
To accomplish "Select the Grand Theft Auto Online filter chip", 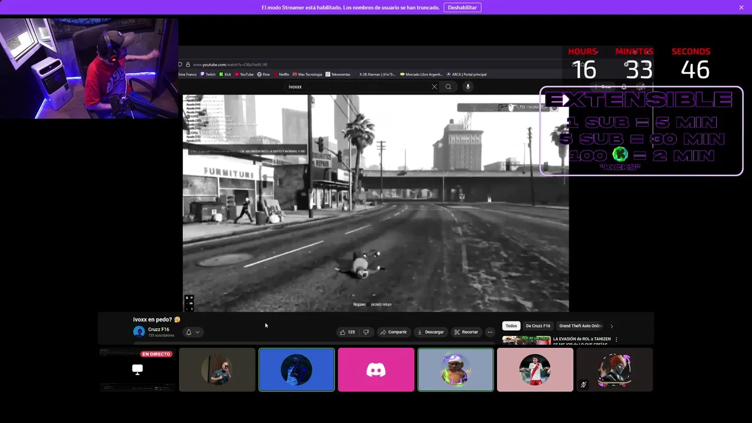I will click(581, 326).
